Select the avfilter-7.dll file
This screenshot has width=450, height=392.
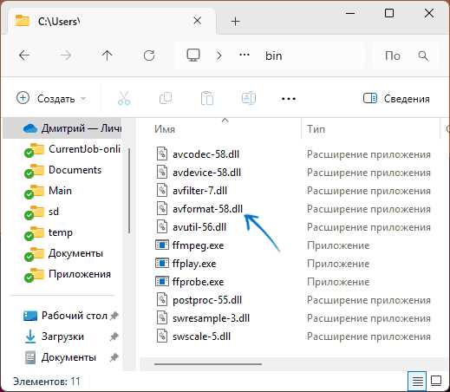(x=199, y=191)
